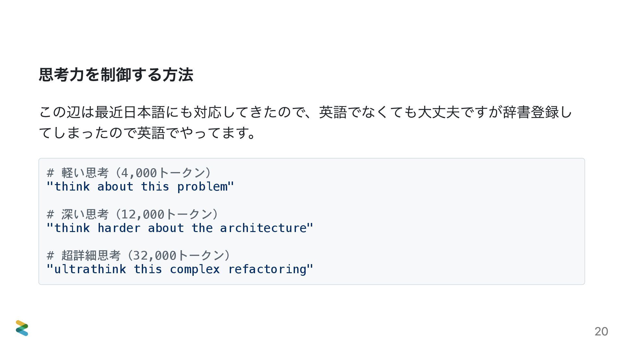Click the 辞書登録 text in the paragraph
The image size is (623, 350).
(531, 112)
